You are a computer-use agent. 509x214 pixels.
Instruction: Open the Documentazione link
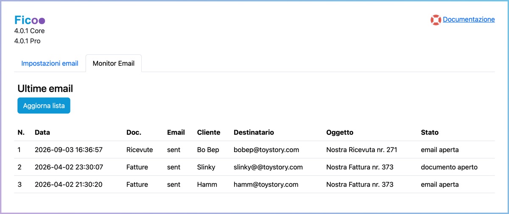point(469,19)
